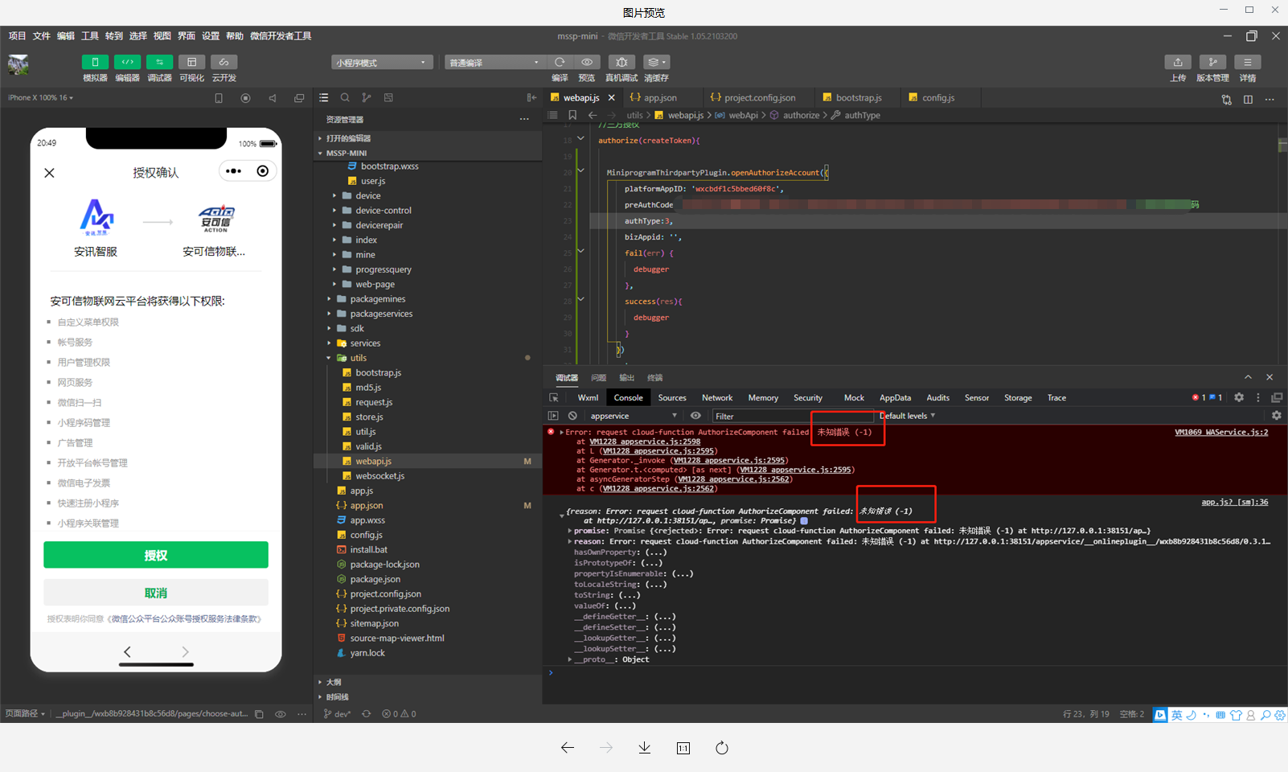
Task: Collapse the explorer side panel with the arrow icon
Action: [x=531, y=97]
